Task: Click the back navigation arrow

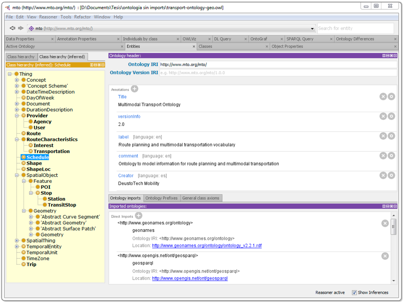Action: tap(12, 28)
